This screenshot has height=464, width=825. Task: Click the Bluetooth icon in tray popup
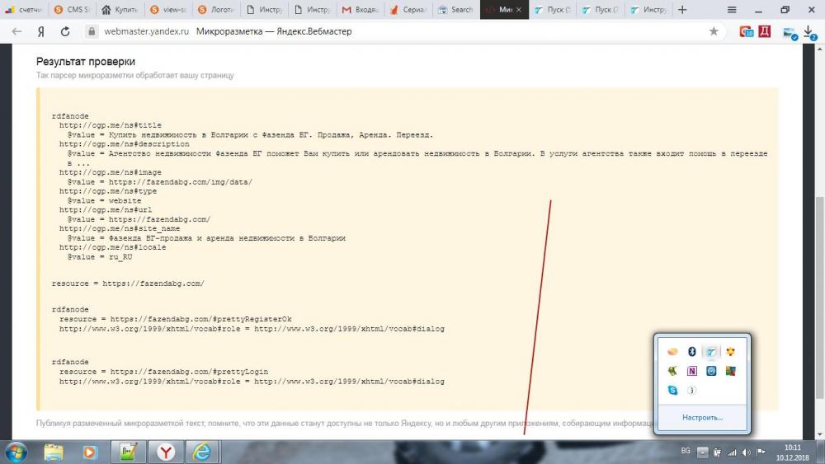pyautogui.click(x=692, y=352)
